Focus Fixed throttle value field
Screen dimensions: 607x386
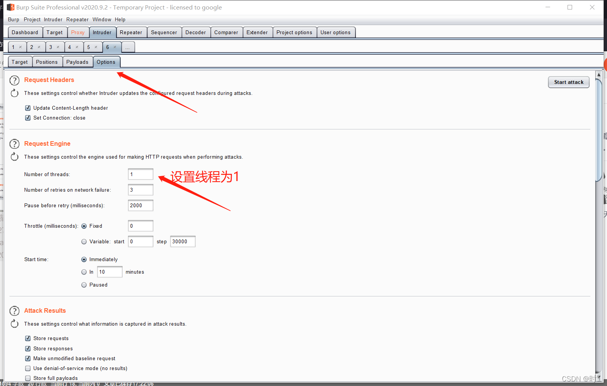(141, 226)
